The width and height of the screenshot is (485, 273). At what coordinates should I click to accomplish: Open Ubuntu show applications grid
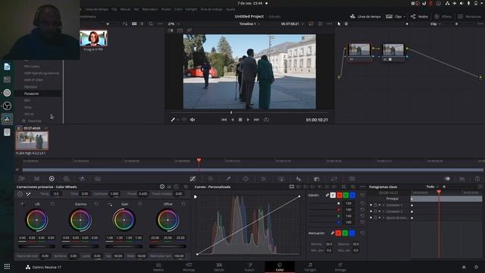(x=7, y=266)
